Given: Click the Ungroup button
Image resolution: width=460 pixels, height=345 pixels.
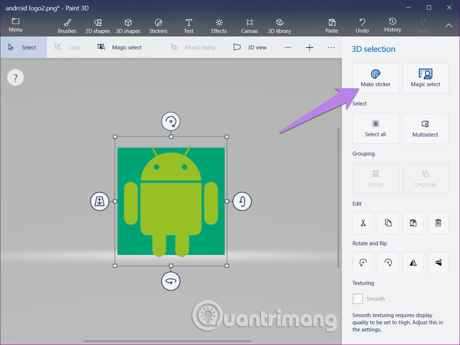Looking at the screenshot, I should pyautogui.click(x=425, y=178).
